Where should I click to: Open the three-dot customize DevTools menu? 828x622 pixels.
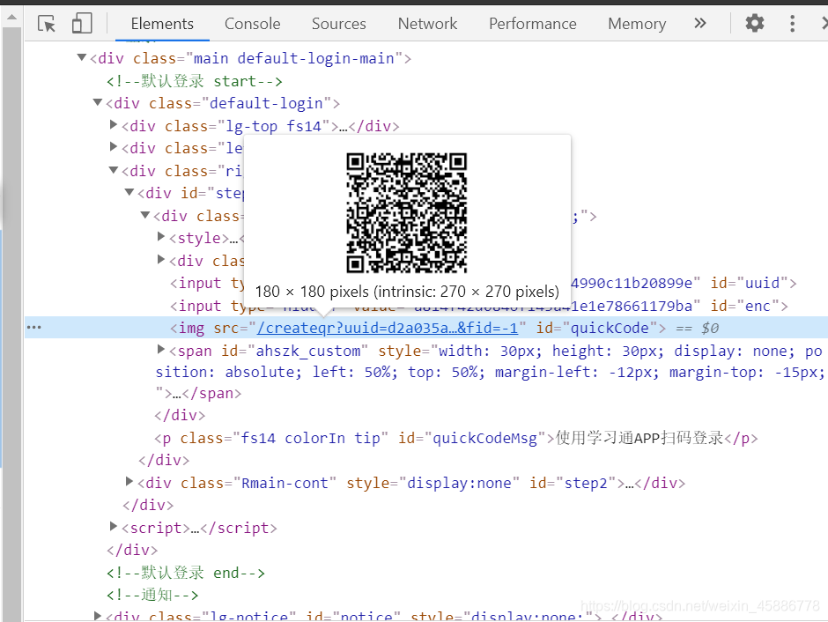[x=792, y=23]
